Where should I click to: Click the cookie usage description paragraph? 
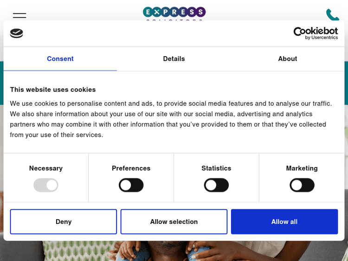pyautogui.click(x=172, y=119)
